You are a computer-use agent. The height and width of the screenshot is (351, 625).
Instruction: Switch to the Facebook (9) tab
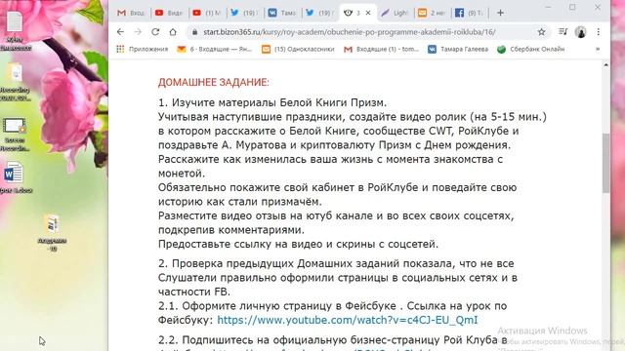coord(469,13)
